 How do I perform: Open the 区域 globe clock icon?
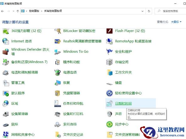pos(6,104)
